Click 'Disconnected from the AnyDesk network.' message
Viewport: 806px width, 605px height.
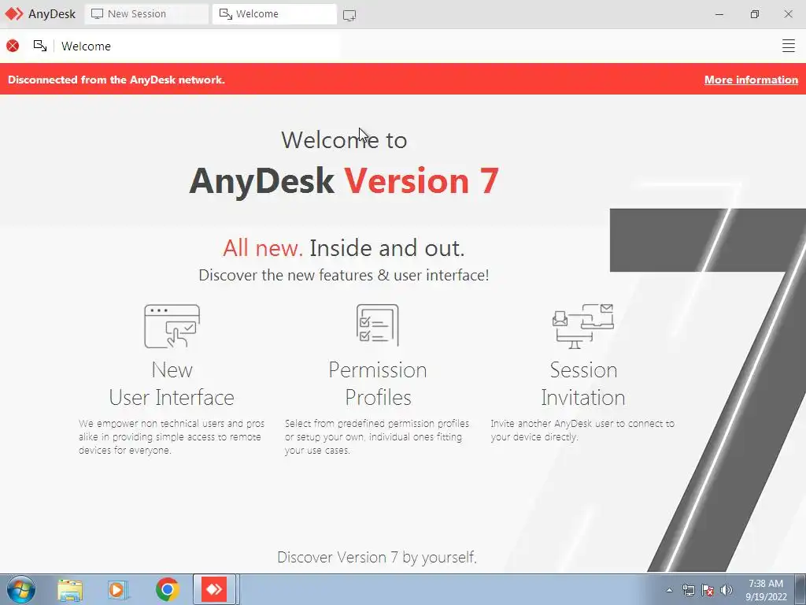[116, 80]
